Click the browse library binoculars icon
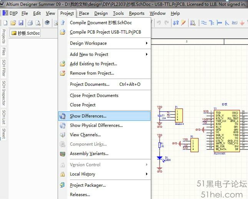Viewport: 248px width, 199px height. (193, 23)
